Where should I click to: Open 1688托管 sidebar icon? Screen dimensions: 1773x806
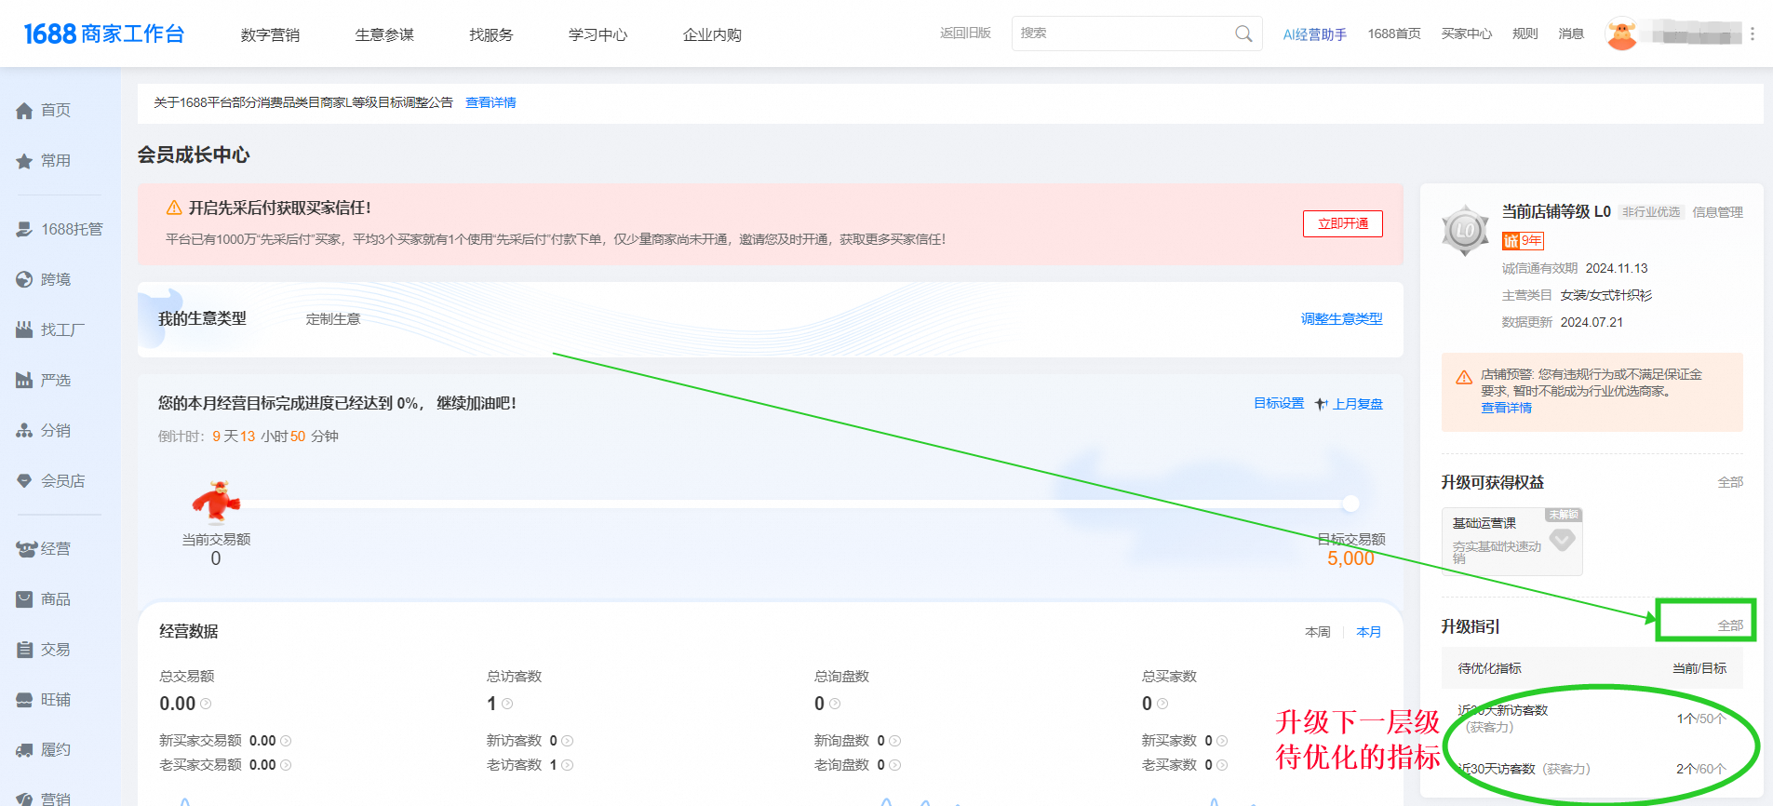[24, 230]
